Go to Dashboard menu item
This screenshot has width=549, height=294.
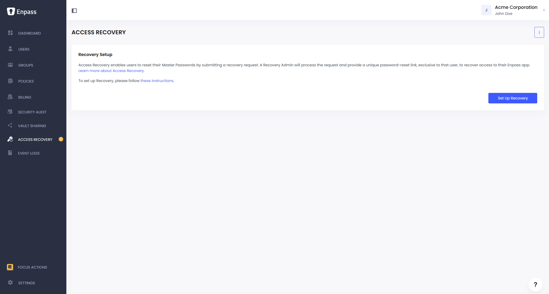[29, 33]
